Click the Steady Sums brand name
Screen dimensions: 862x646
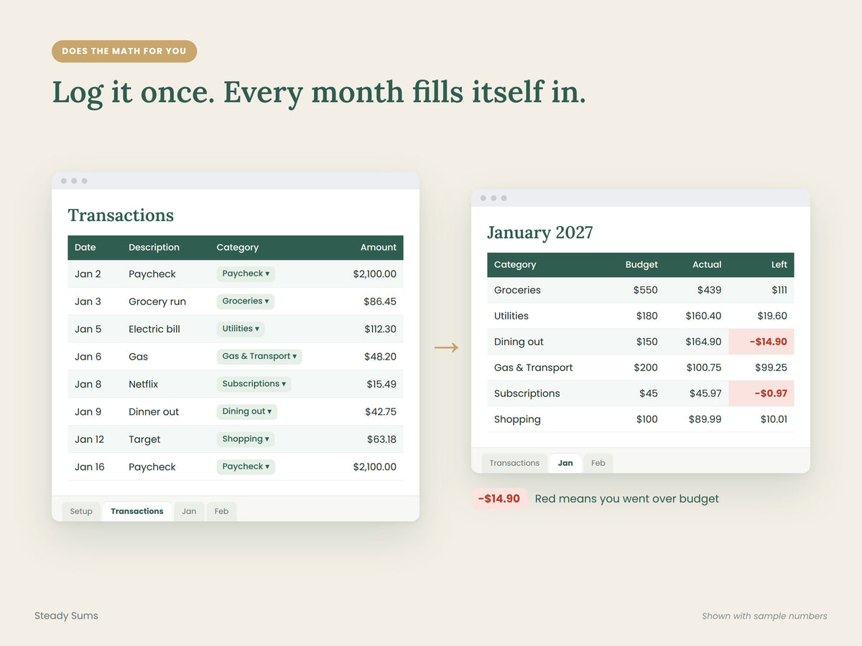click(x=66, y=616)
